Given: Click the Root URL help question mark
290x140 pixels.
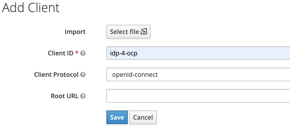Looking at the screenshot, I should [x=83, y=96].
